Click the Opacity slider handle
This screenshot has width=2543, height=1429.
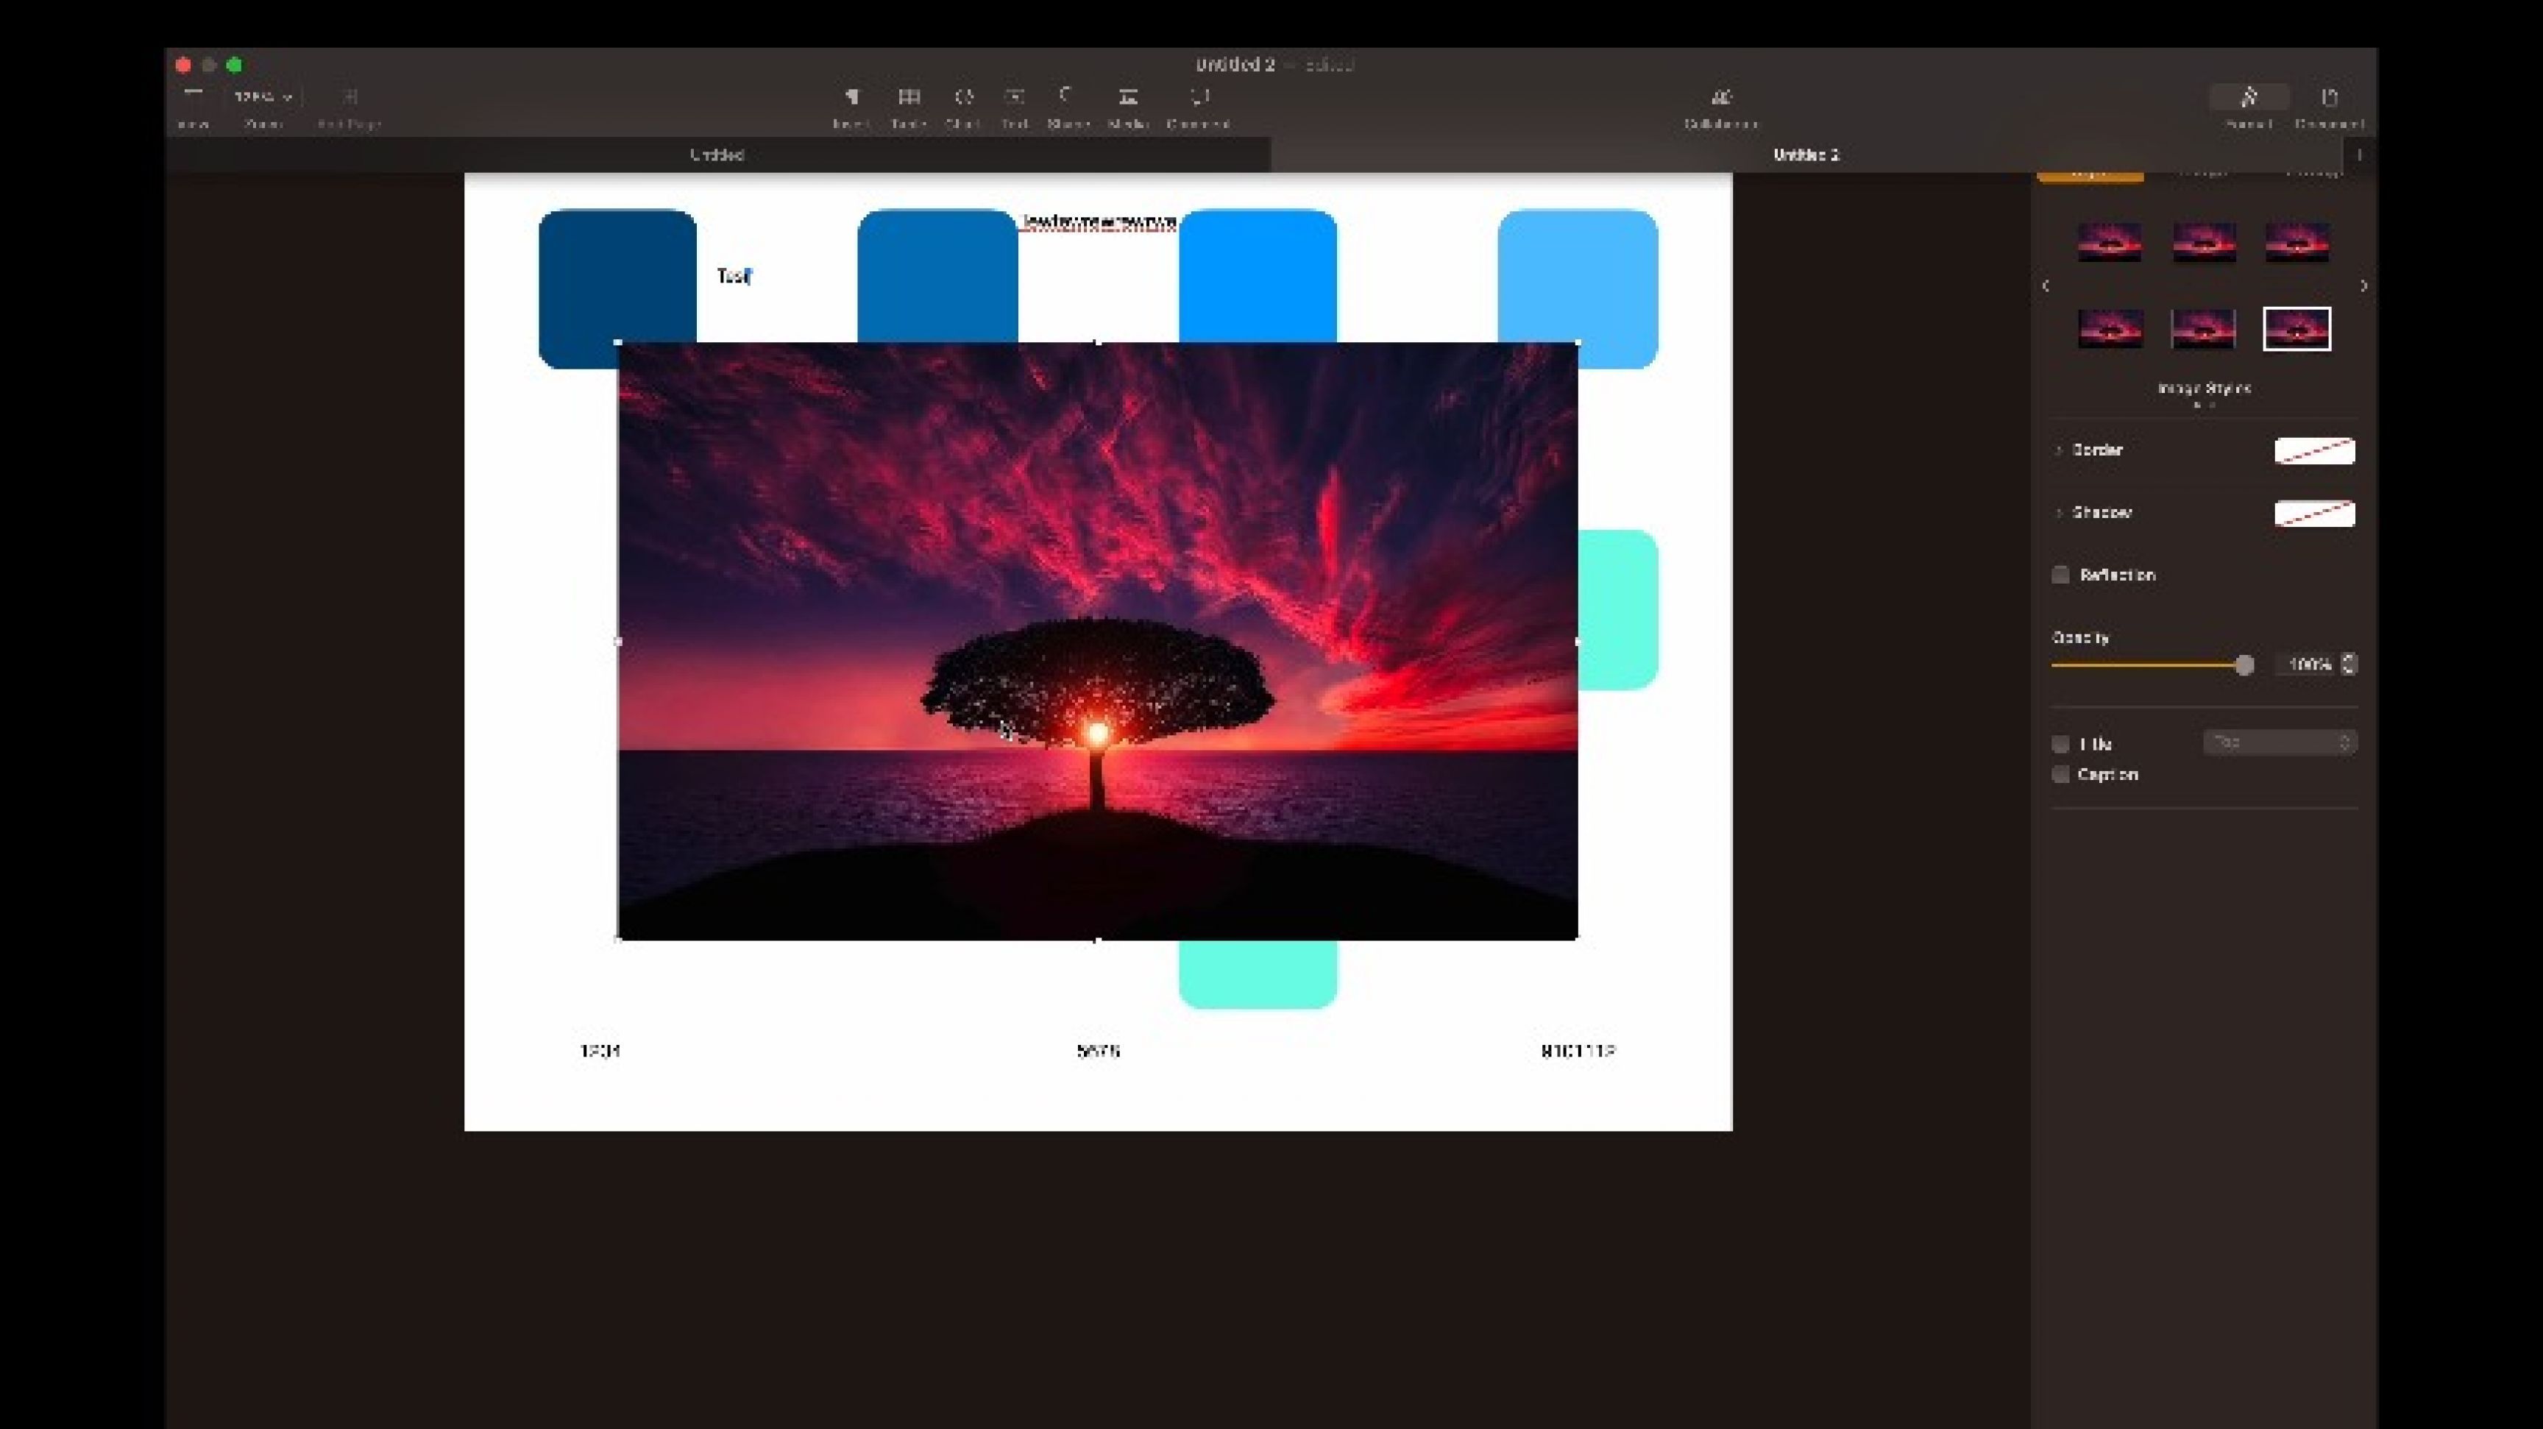point(2244,665)
